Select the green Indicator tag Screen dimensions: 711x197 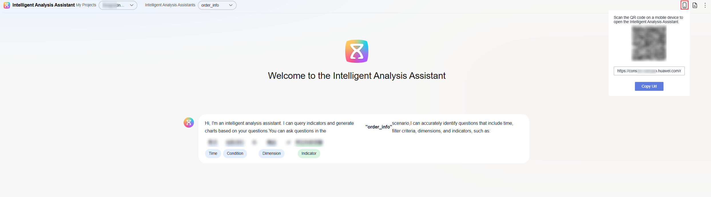pos(309,153)
